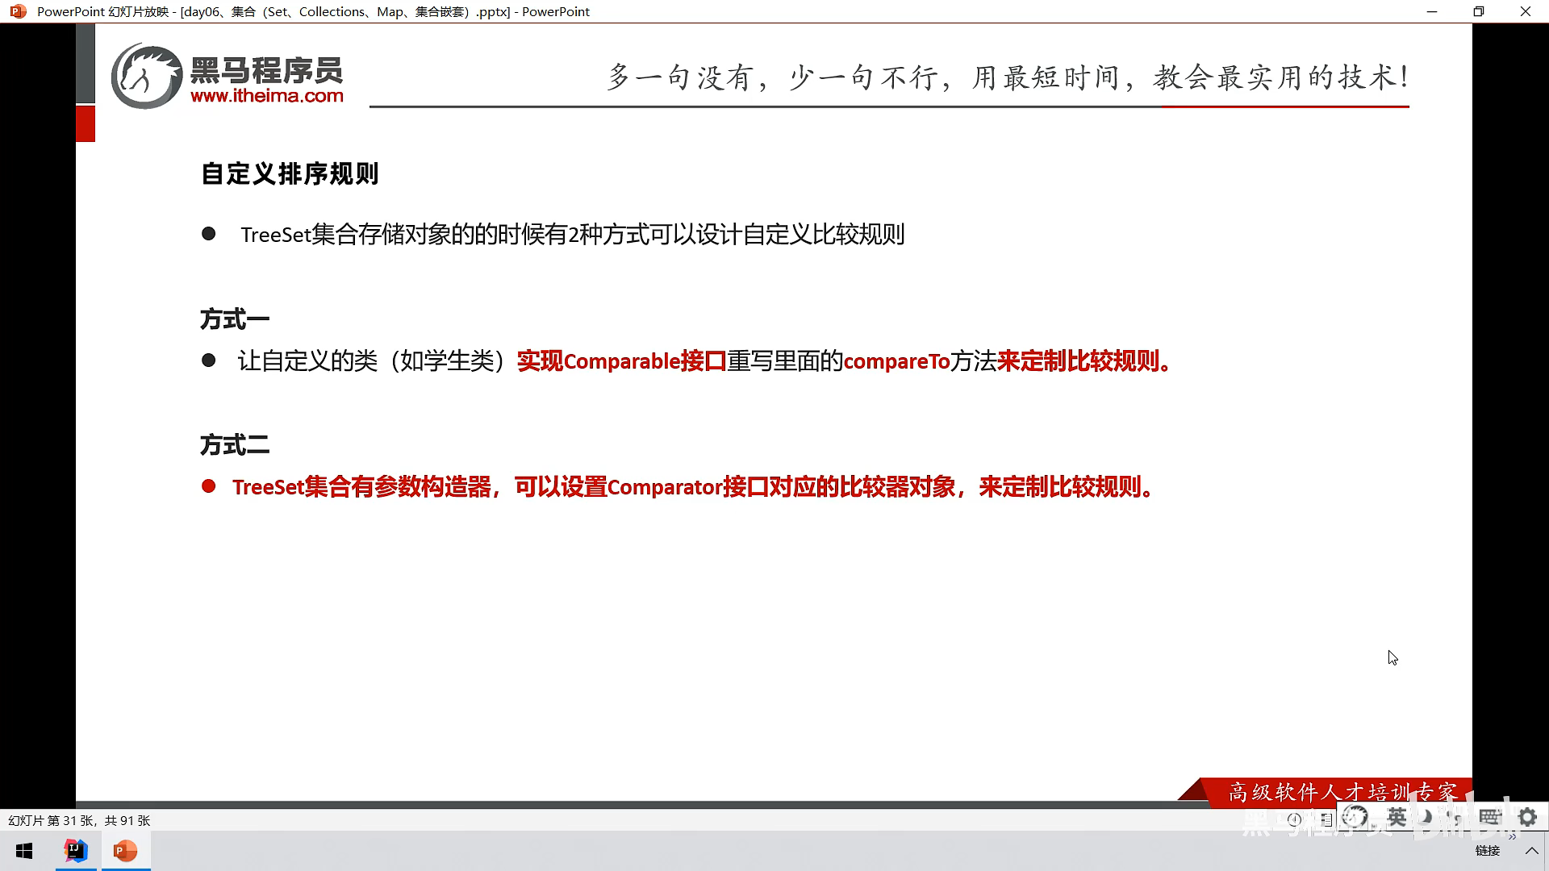Toggle the 英 language mode
This screenshot has width=1549, height=871.
(1397, 817)
